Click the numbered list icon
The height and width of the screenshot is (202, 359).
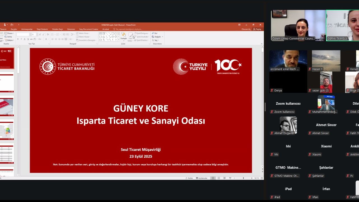click(57, 35)
